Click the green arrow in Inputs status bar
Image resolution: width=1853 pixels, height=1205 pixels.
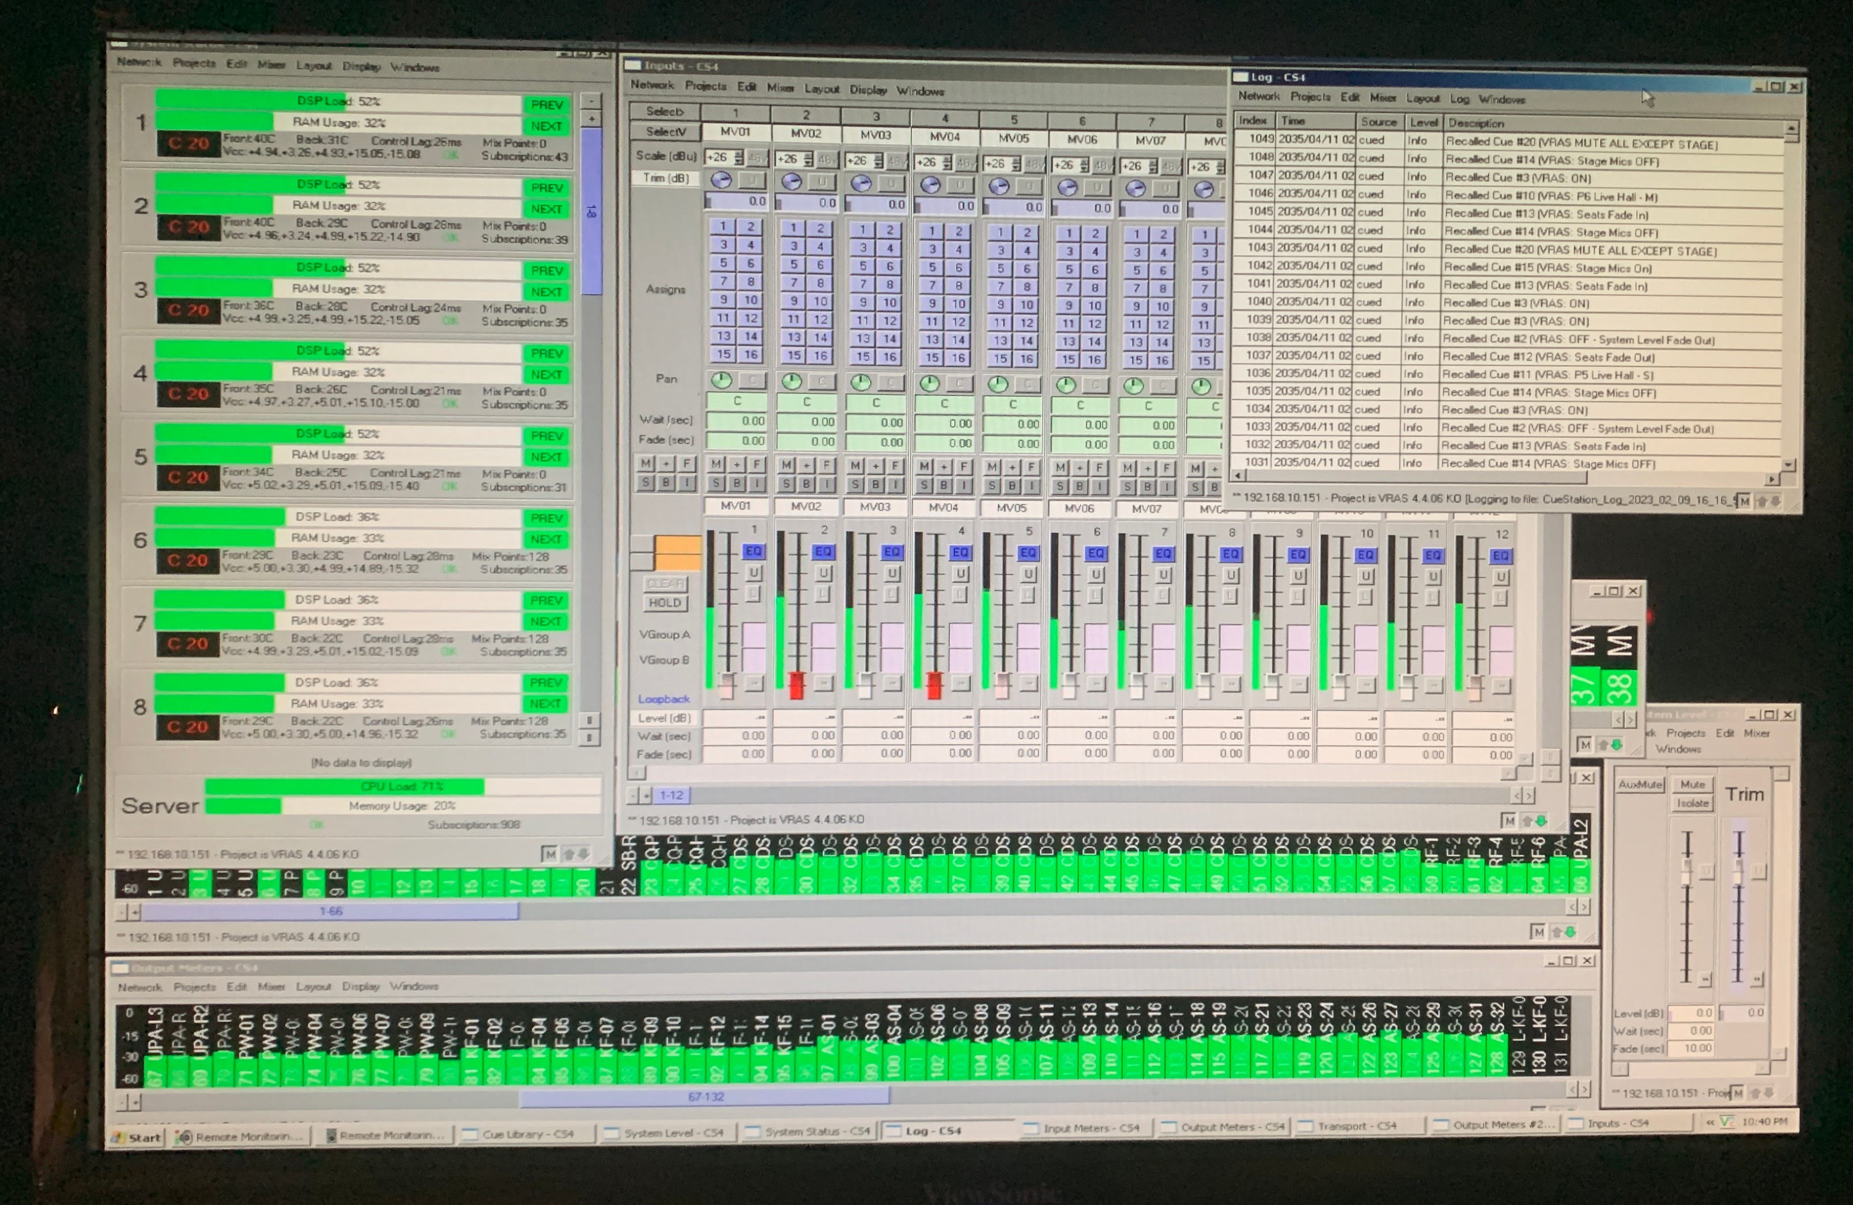1542,821
